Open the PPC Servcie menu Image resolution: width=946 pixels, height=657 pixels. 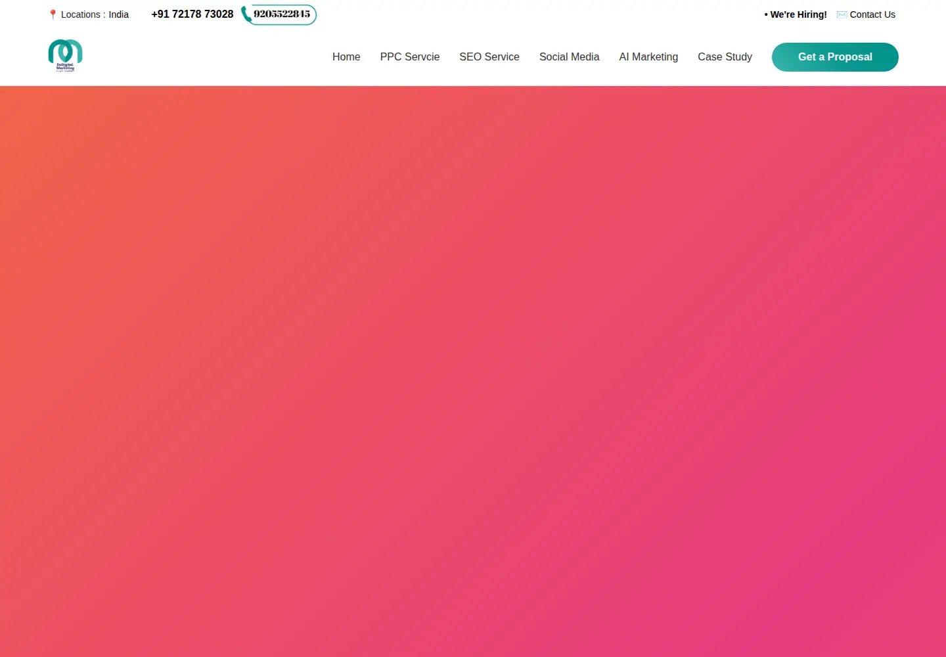[x=410, y=57]
